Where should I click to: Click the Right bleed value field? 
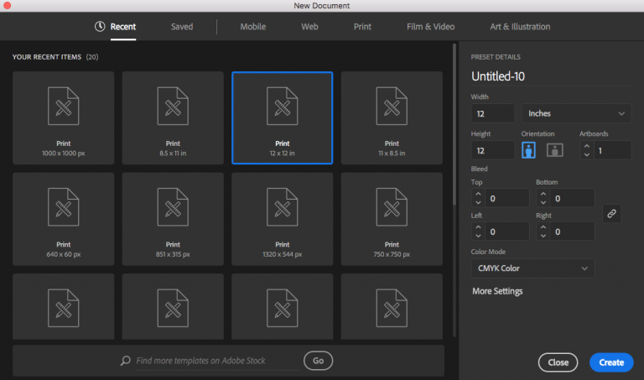click(x=572, y=232)
